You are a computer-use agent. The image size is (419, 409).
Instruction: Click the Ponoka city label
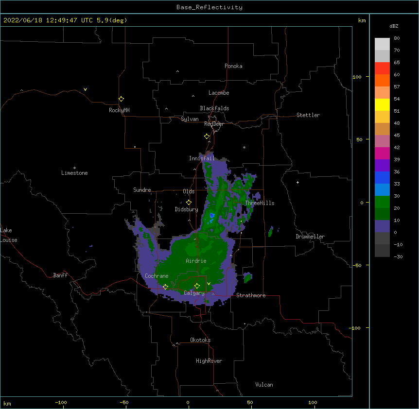tap(233, 66)
